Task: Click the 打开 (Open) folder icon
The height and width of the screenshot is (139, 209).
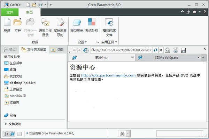Action: click(x=17, y=23)
